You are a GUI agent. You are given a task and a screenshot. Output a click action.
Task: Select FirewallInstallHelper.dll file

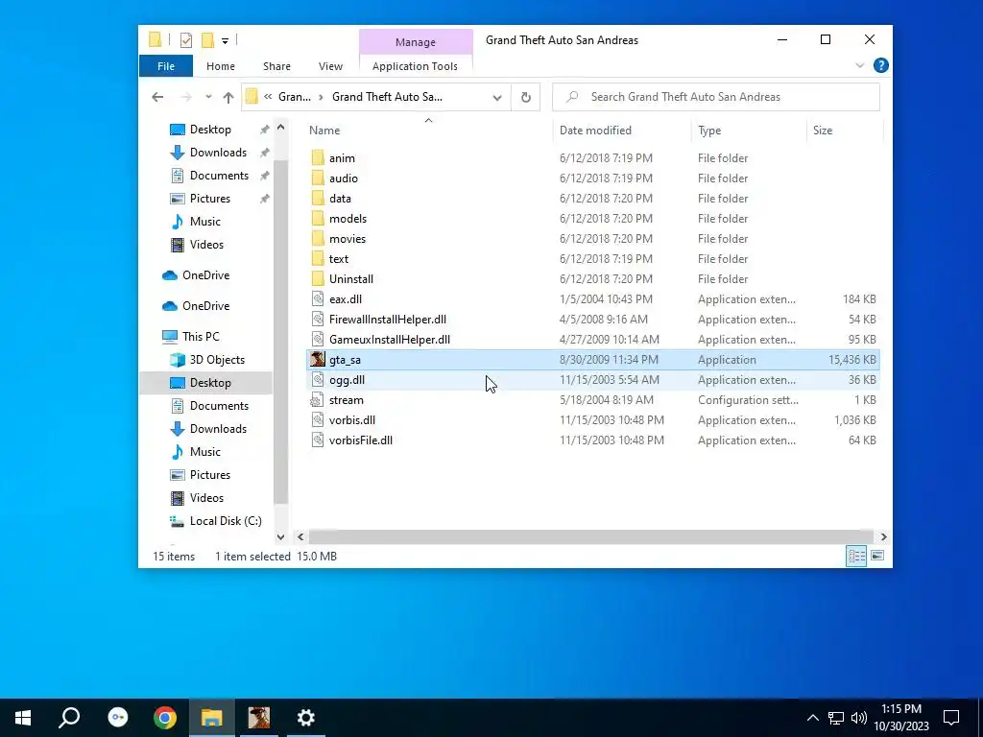(388, 320)
